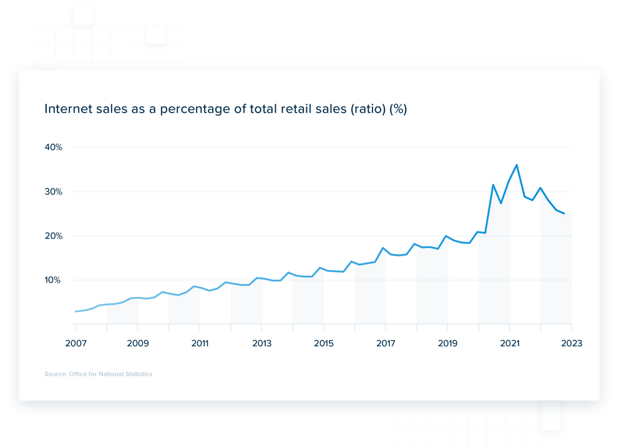Select the 10% y-axis label
Viewport: 619px width, 448px height.
pyautogui.click(x=53, y=280)
